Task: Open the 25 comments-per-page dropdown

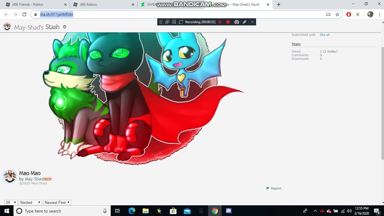Action: click(11, 202)
